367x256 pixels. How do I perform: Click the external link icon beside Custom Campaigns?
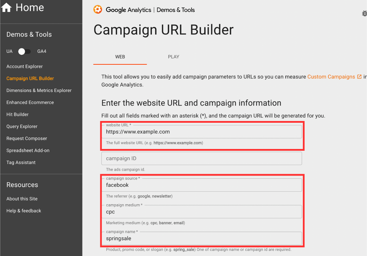coord(359,77)
